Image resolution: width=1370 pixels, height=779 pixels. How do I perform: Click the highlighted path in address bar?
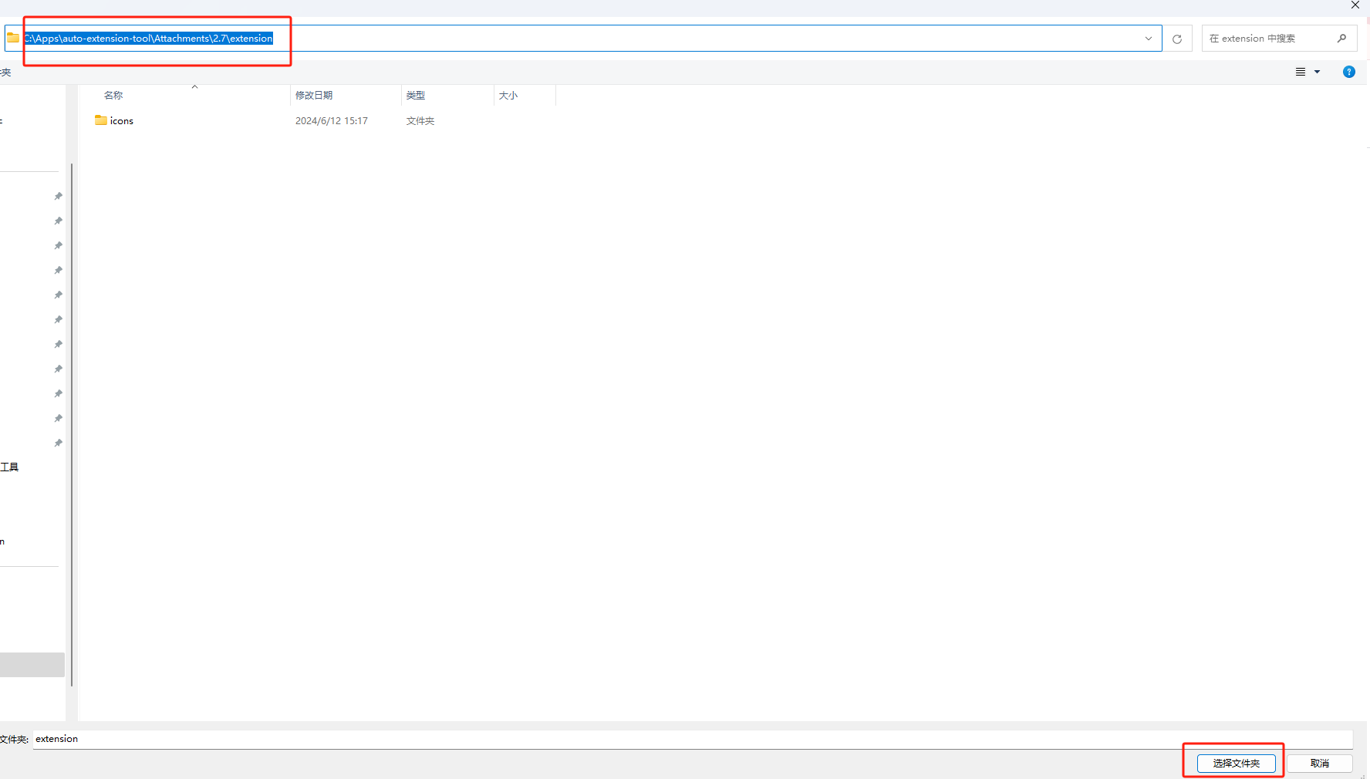(x=149, y=39)
